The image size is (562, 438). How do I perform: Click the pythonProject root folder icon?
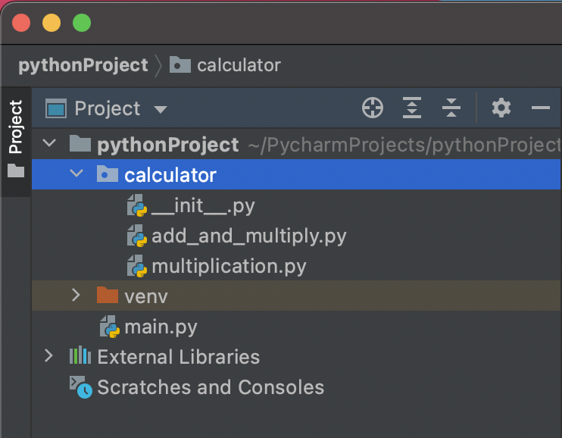[80, 143]
